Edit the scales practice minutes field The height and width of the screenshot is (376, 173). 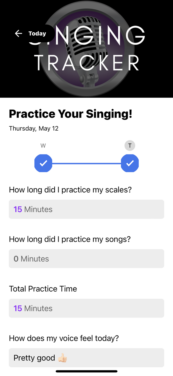[86, 209]
